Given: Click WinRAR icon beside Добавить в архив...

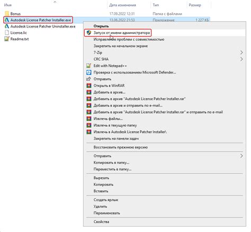Looking at the screenshot, I should [x=89, y=92].
